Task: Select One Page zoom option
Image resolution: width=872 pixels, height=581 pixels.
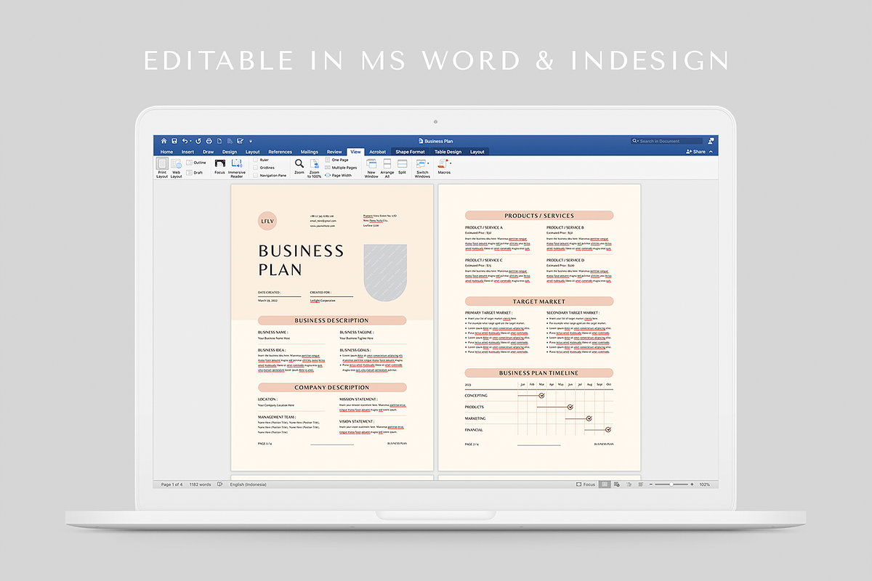Action: coord(337,160)
